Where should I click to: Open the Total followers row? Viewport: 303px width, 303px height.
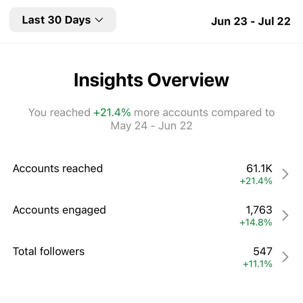tap(49, 251)
